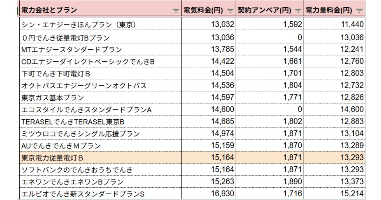Select the 電力量料金(円) header cell
The height and width of the screenshot is (200, 381).
(334, 10)
